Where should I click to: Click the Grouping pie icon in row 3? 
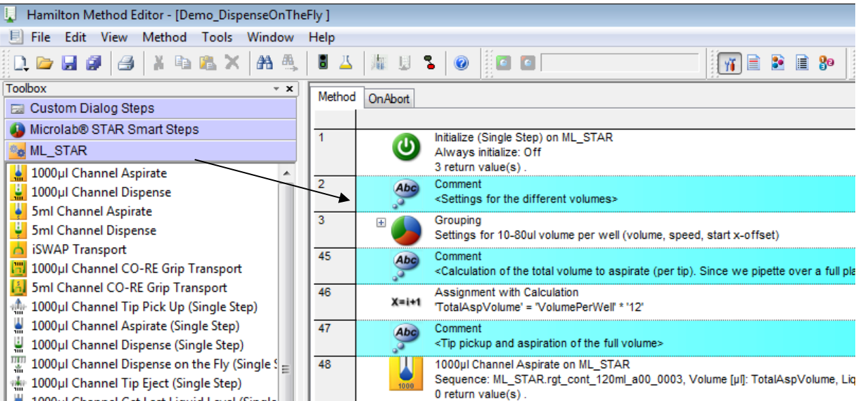coord(406,229)
